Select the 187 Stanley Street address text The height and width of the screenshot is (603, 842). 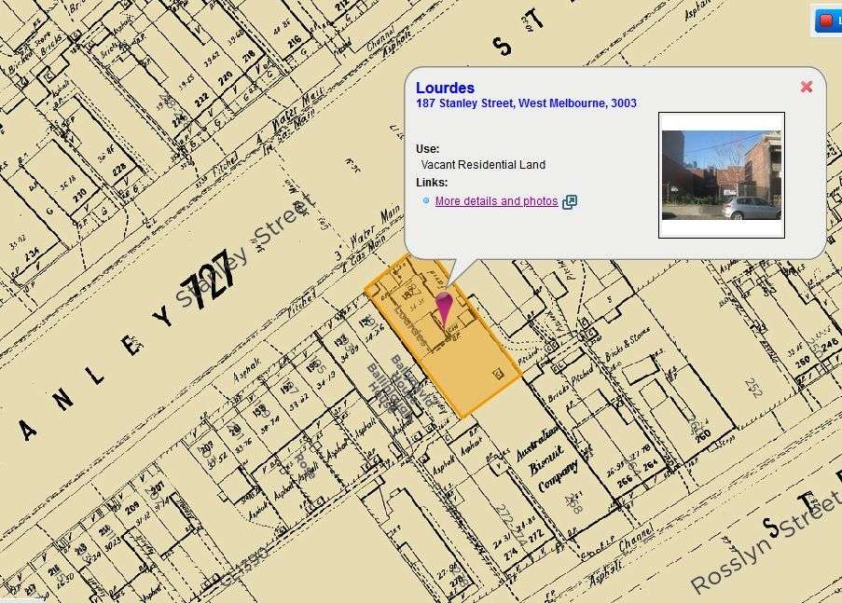(x=526, y=103)
